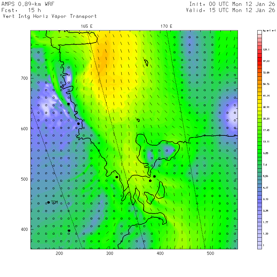Image resolution: width=277 pixels, height=277 pixels.
Task: Click the 500 x-axis tick label
Action: click(x=211, y=254)
